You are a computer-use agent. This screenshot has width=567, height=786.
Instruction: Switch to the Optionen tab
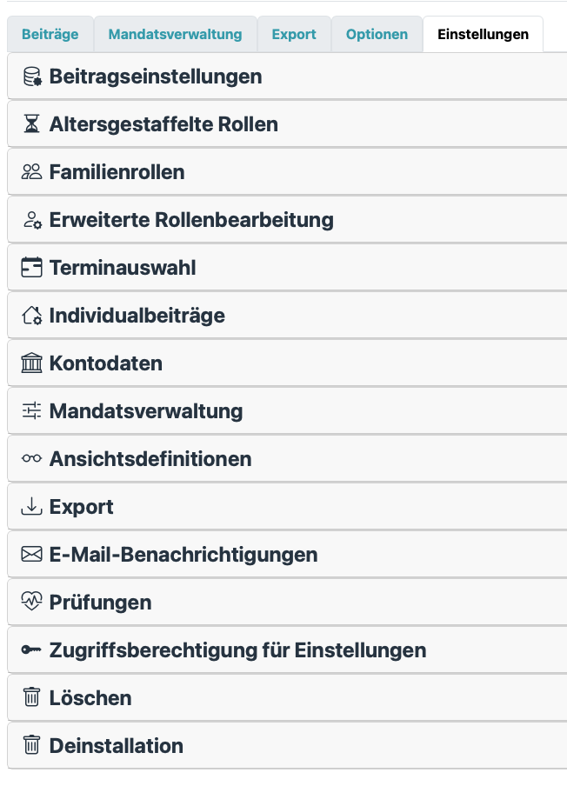click(x=377, y=34)
